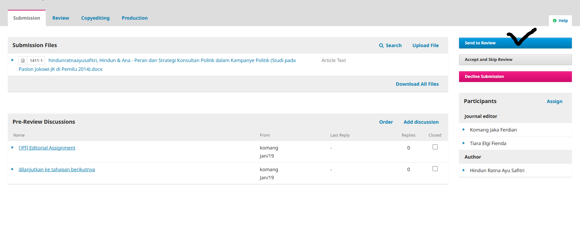Click Assign in the Participants panel
580x244 pixels.
coord(555,101)
